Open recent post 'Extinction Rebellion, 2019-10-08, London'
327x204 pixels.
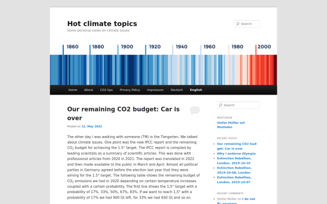coord(234,170)
